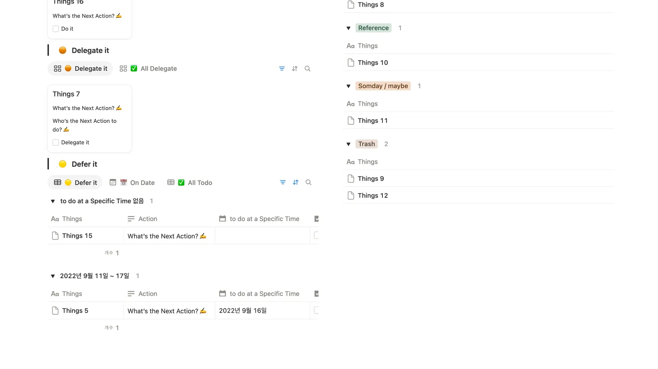Collapse the 'to do at a Specific Time 없음' group

(53, 201)
